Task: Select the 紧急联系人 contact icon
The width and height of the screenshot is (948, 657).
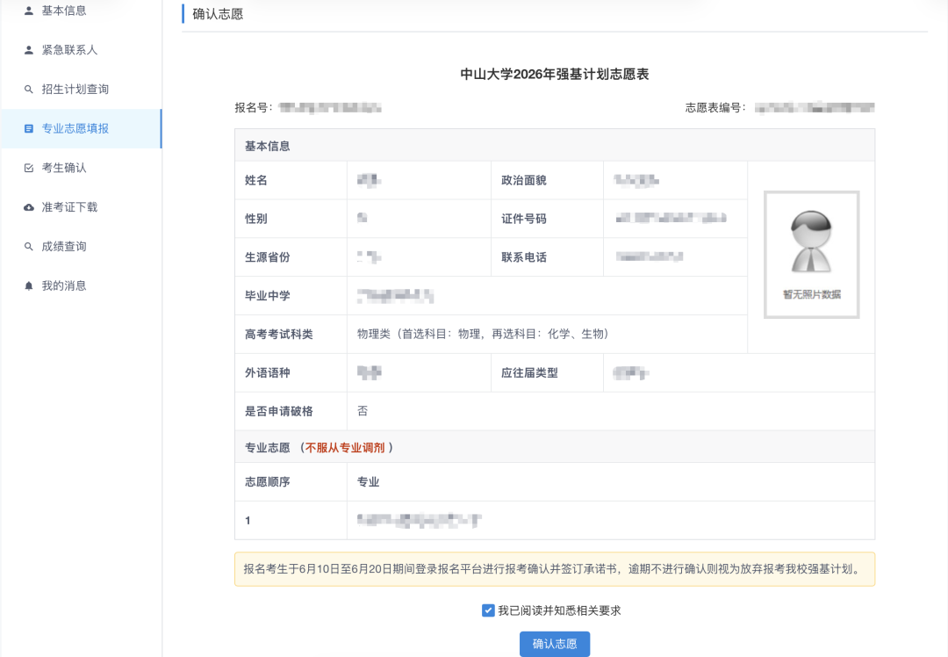Action: click(x=27, y=49)
